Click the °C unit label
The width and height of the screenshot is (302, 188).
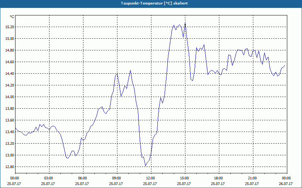[12, 17]
